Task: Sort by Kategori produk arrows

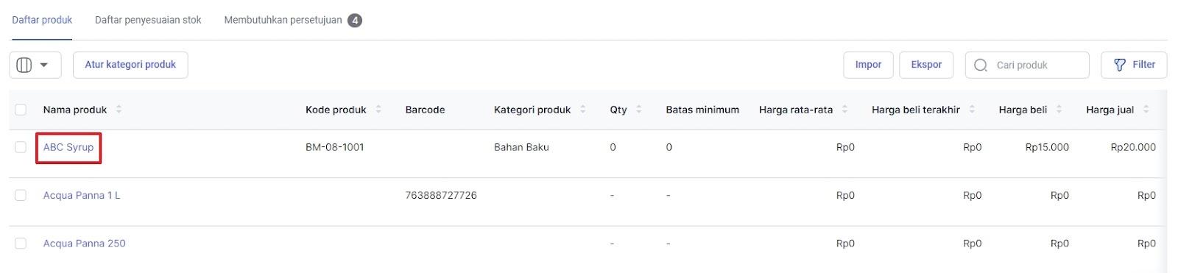Action: pos(583,109)
